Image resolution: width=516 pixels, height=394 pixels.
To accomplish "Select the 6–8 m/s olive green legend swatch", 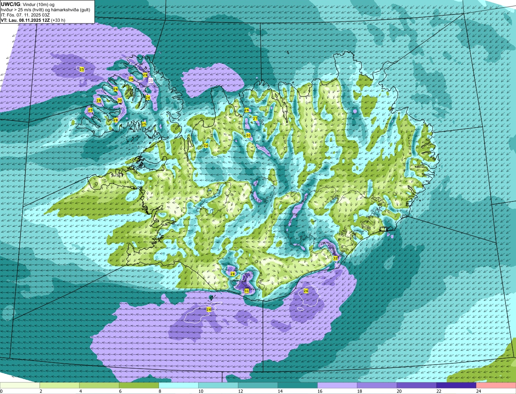I will pyautogui.click(x=139, y=385).
